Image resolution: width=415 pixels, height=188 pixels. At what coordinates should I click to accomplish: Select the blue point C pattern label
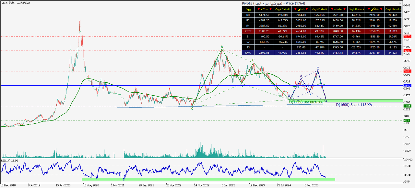tap(318, 68)
